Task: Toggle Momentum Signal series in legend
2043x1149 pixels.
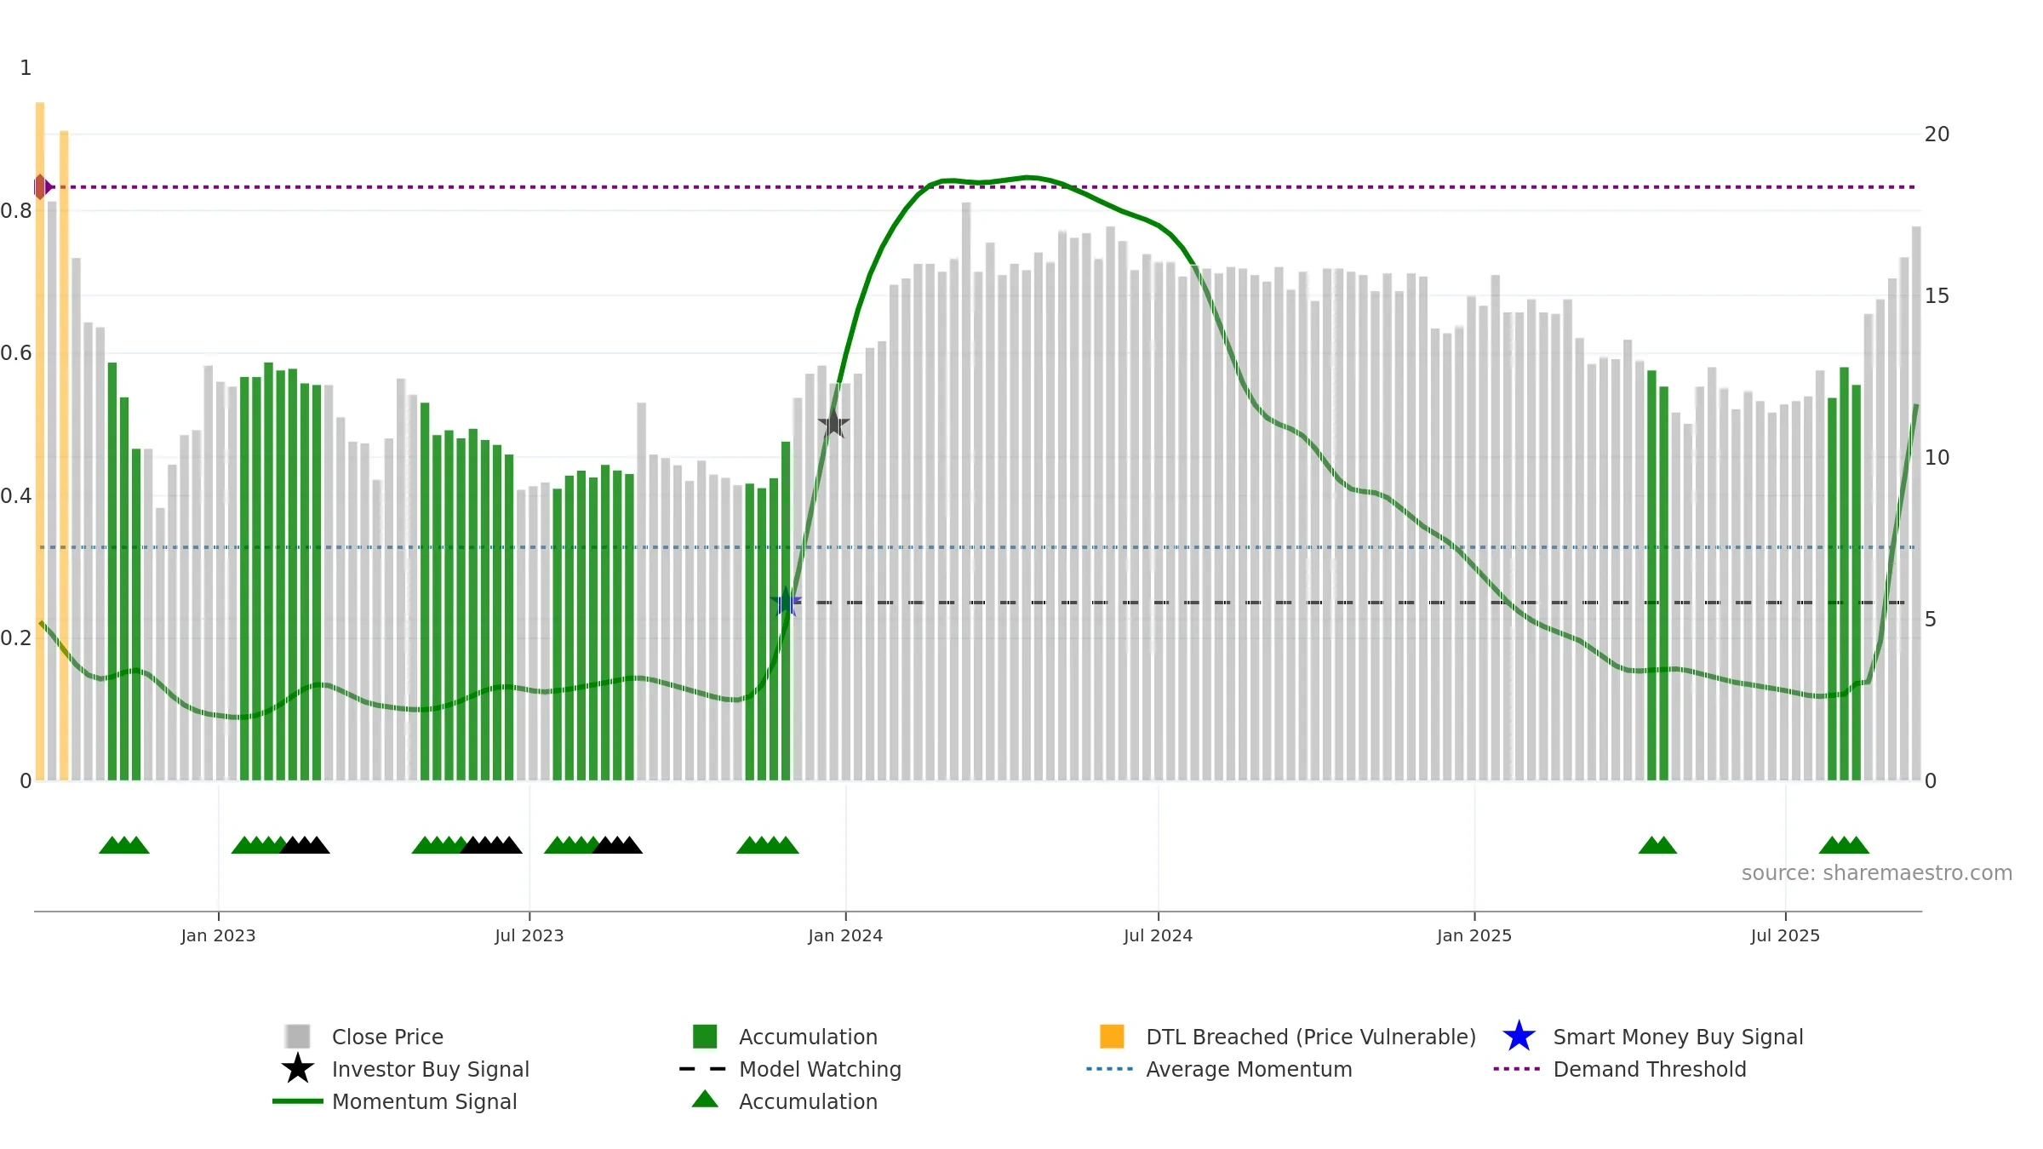Action: coord(424,1101)
